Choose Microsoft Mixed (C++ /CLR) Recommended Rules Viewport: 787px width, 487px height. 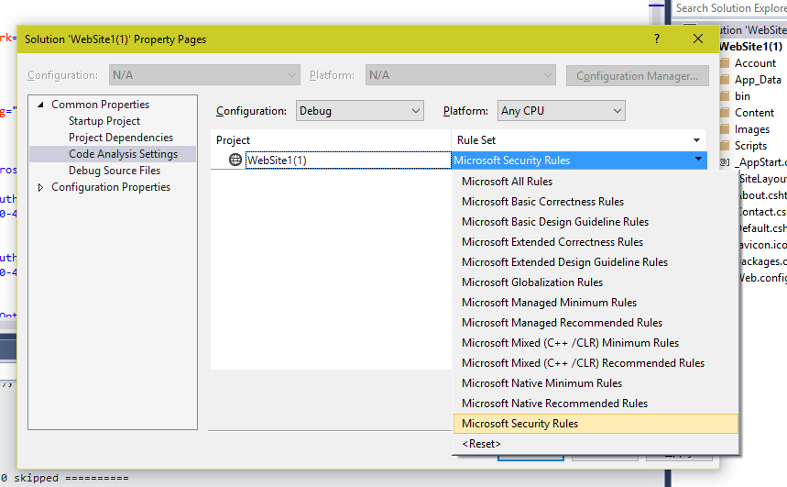tap(596, 363)
